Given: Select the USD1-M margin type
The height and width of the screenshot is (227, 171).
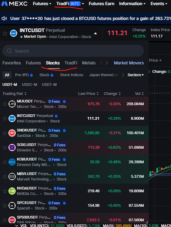Looking at the screenshot, I should (x=49, y=85).
